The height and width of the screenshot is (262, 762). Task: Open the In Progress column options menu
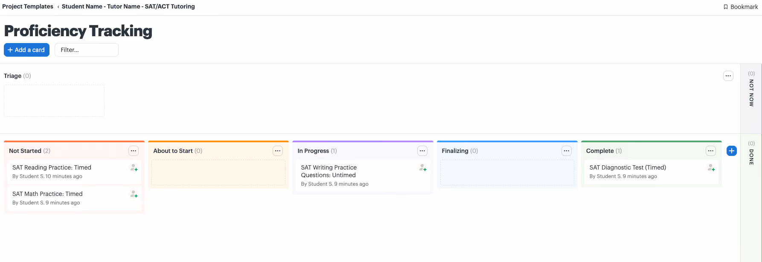422,151
